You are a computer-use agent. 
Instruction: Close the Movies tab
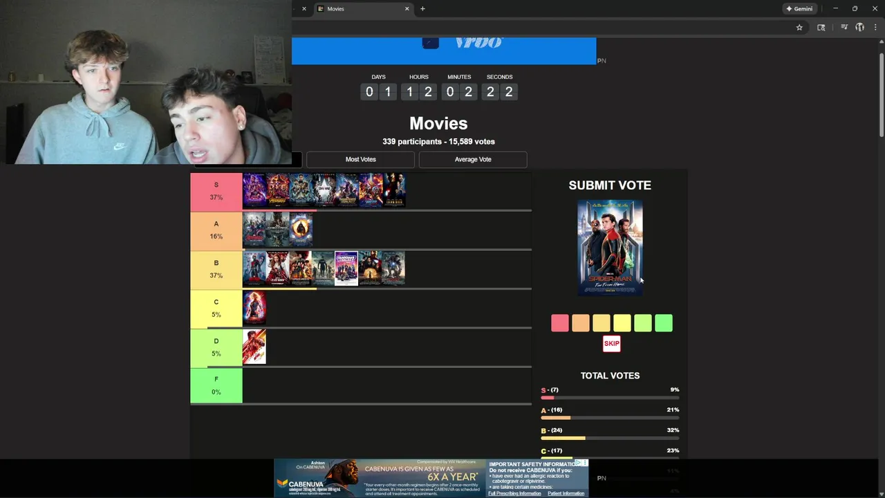tap(407, 9)
